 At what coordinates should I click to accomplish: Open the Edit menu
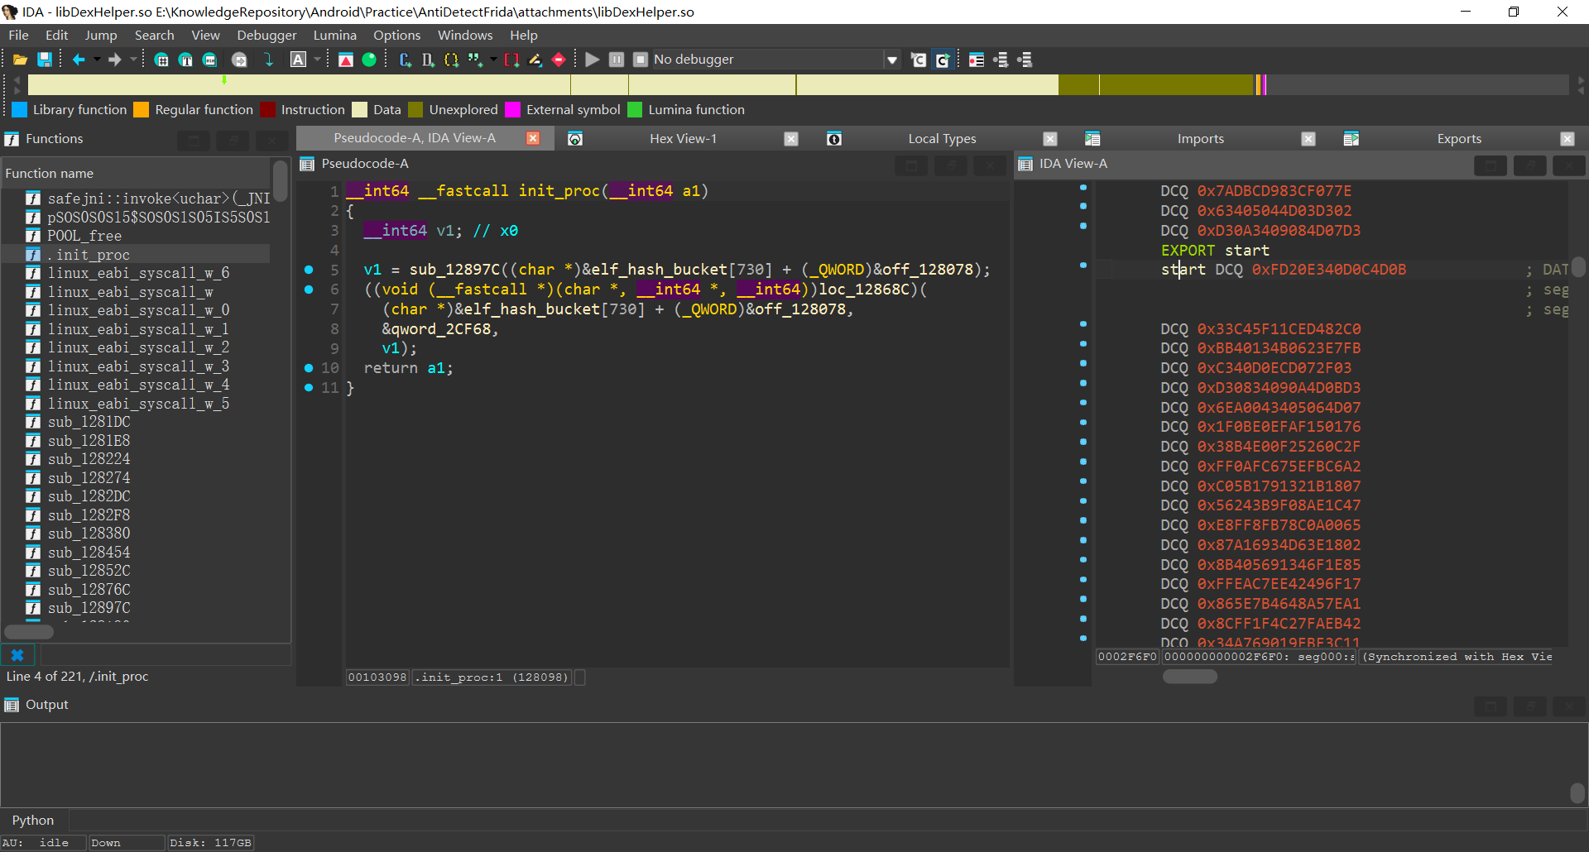pos(57,36)
